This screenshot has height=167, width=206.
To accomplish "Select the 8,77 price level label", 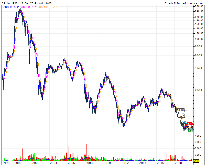I will [181, 116].
